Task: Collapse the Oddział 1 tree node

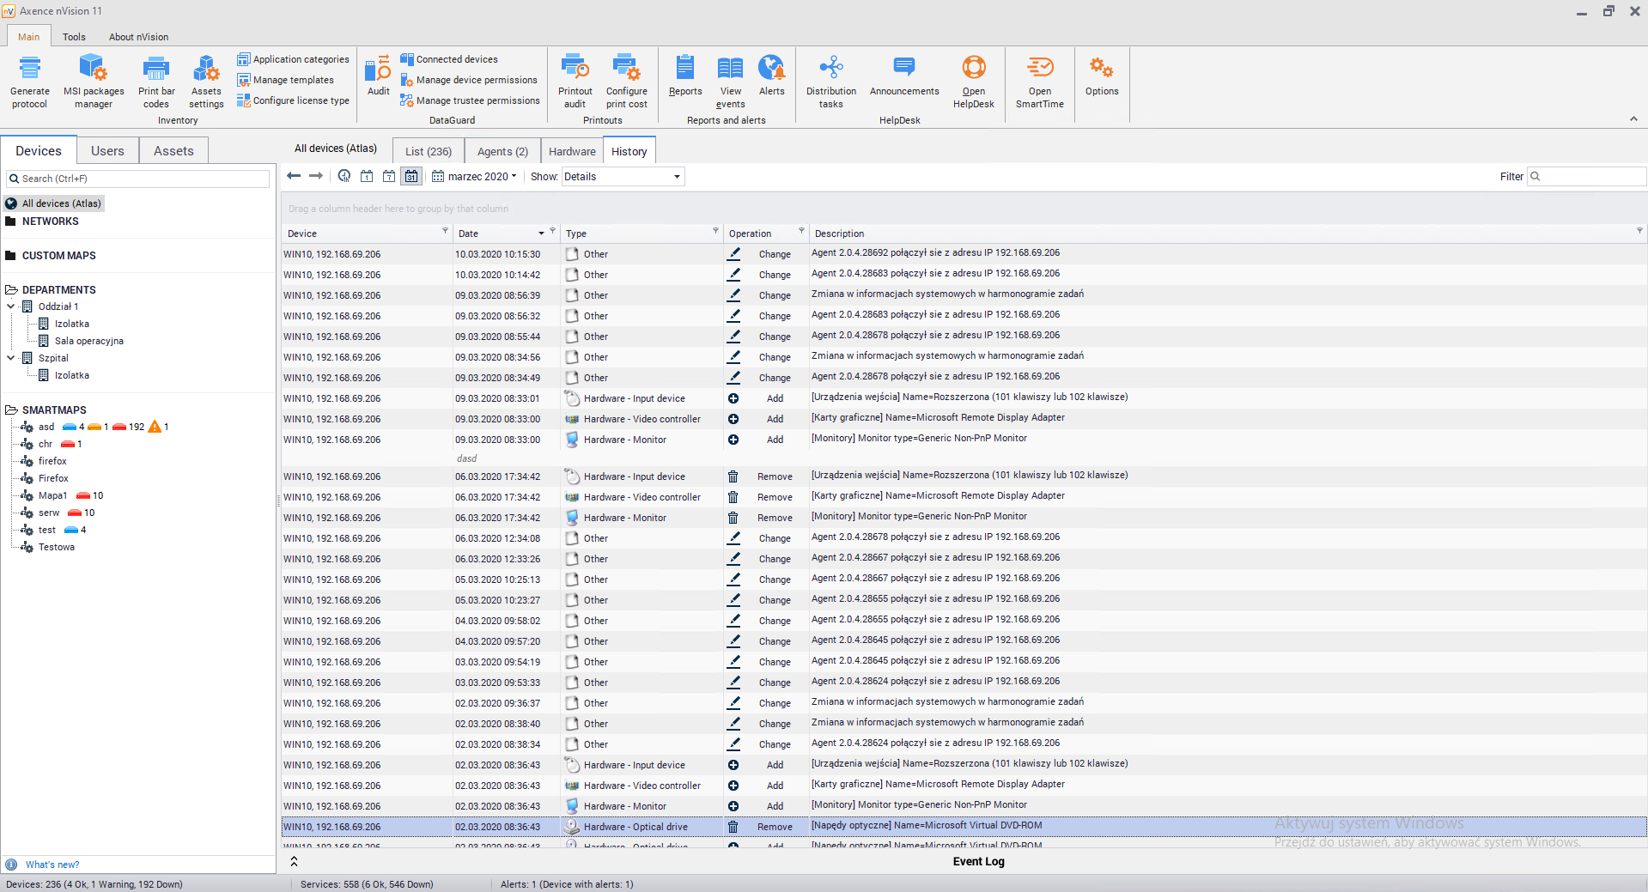Action: (x=11, y=306)
